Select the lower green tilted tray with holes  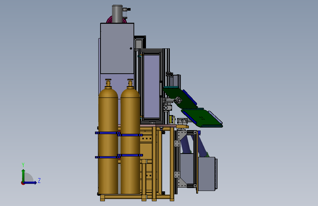(x=202, y=118)
